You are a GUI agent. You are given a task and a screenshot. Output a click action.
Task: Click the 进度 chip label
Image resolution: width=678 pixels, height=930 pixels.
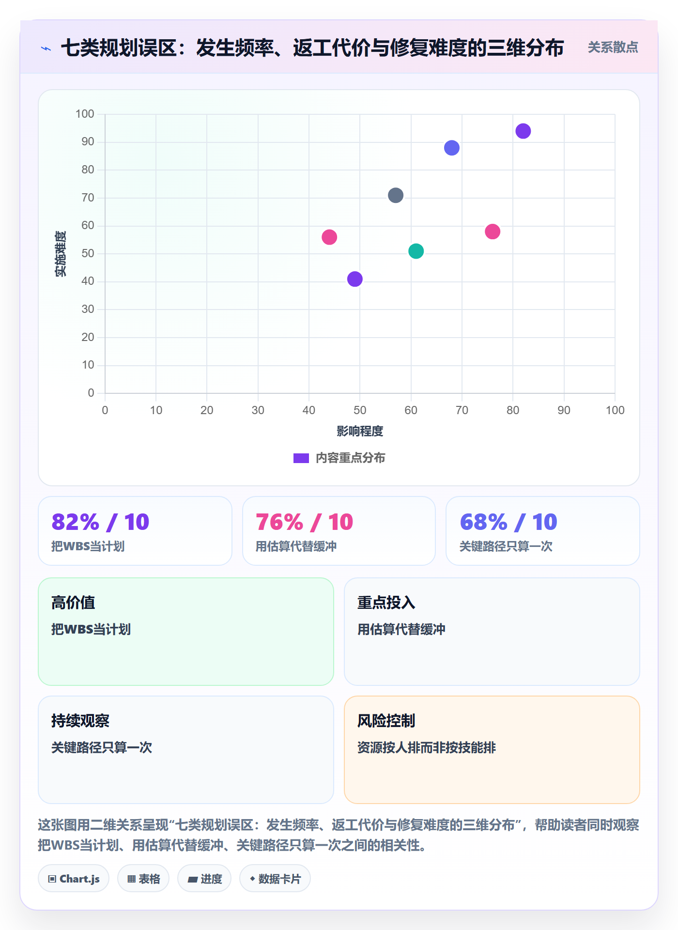pyautogui.click(x=211, y=879)
